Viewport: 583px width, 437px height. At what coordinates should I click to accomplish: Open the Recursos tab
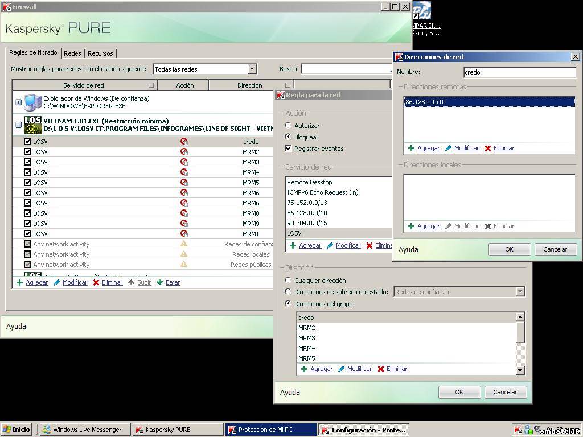100,53
